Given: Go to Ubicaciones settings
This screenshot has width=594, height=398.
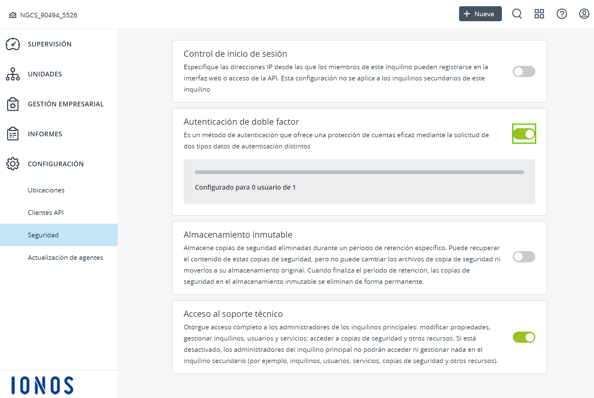Looking at the screenshot, I should tap(59, 190).
